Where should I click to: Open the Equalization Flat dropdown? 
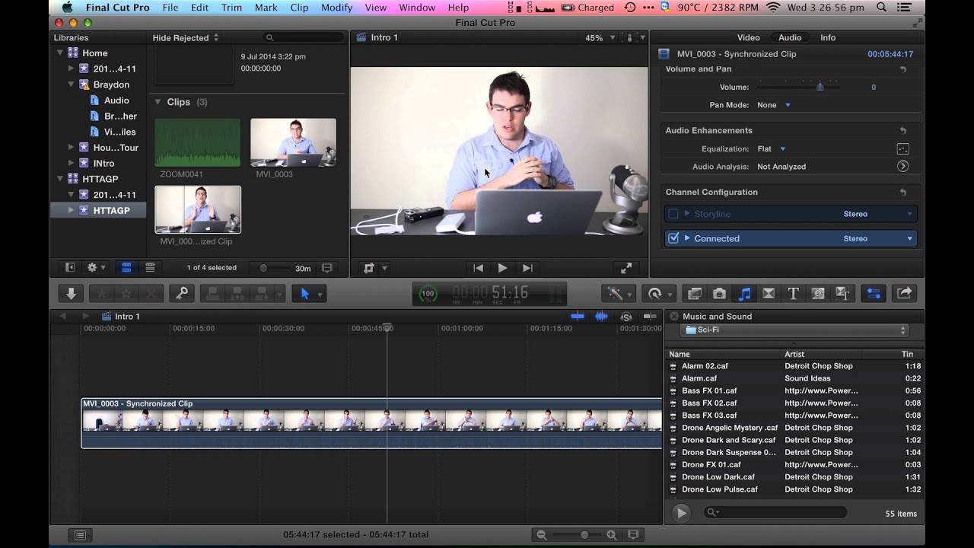click(x=772, y=149)
